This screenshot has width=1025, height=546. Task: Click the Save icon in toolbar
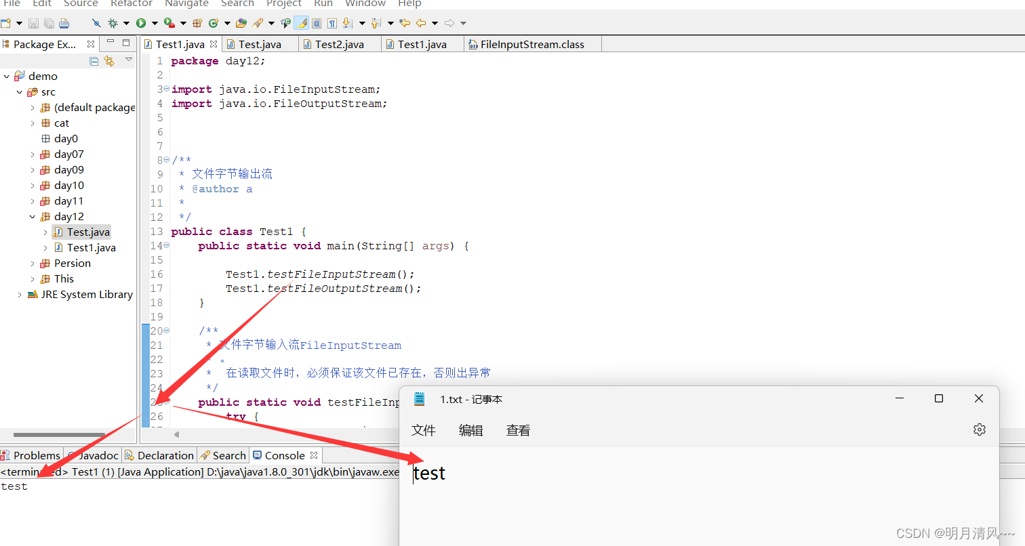click(x=33, y=23)
